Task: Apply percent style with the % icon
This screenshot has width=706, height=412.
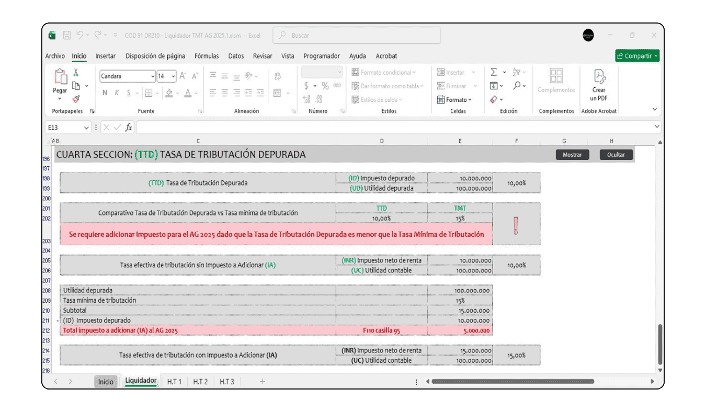Action: (x=325, y=86)
